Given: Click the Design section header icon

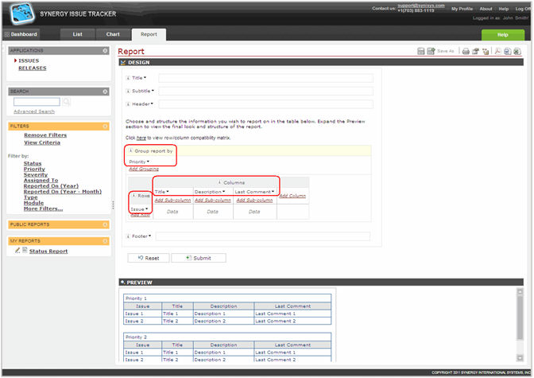Looking at the screenshot, I should coord(123,62).
